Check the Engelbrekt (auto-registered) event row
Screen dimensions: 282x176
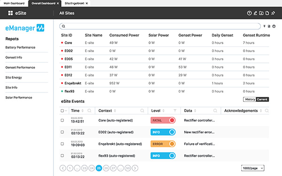(x=62, y=144)
